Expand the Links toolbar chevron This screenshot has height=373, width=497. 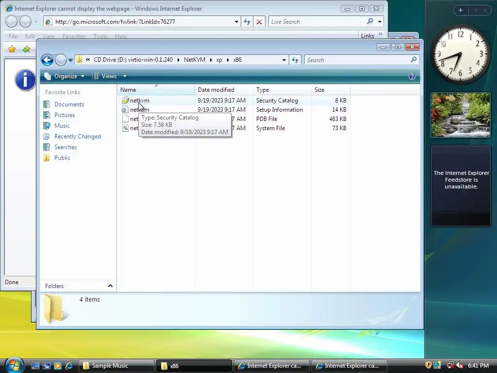point(381,34)
